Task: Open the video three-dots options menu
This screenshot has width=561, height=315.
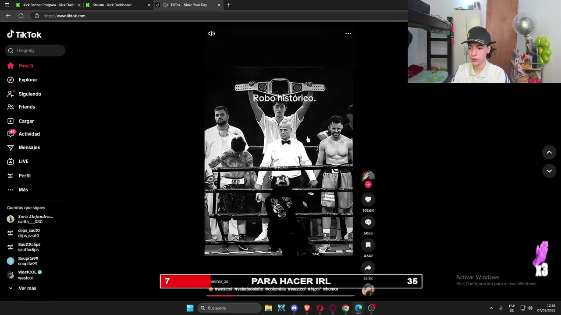Action: point(348,34)
